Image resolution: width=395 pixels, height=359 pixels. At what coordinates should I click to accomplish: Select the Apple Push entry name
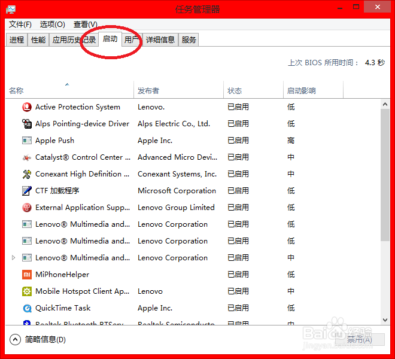point(54,141)
